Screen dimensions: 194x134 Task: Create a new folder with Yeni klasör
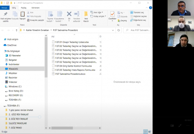[86, 17]
